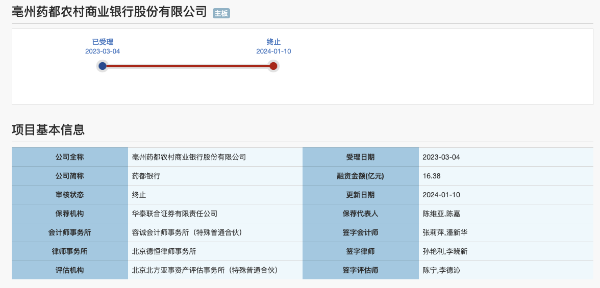Viewport: 600px width, 288px height.
Task: Click 北京德恒律师事务所 cell
Action: tap(215, 251)
